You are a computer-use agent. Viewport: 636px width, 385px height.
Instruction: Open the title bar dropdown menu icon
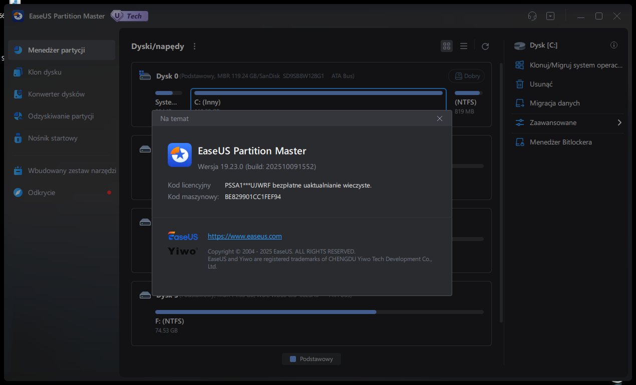pyautogui.click(x=550, y=16)
